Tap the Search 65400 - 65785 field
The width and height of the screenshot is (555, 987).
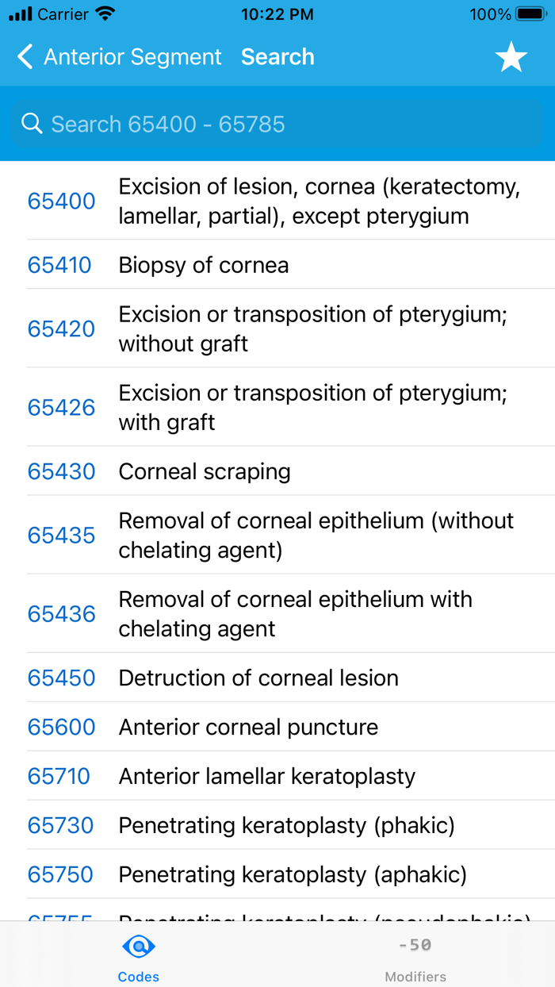pos(277,123)
